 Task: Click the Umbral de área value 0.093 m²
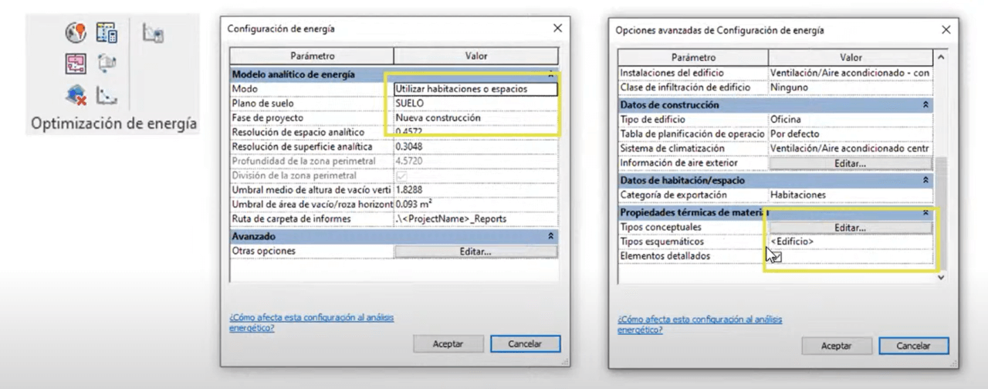(475, 205)
